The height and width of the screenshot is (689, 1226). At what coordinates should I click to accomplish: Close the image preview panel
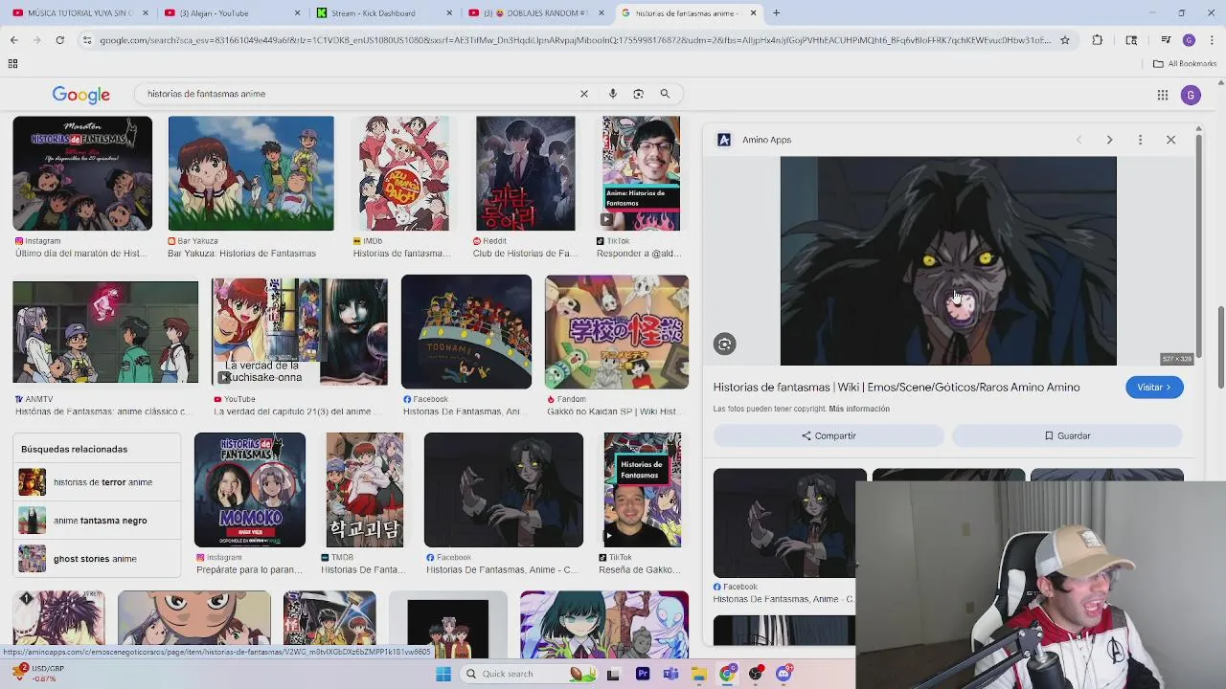(x=1170, y=140)
